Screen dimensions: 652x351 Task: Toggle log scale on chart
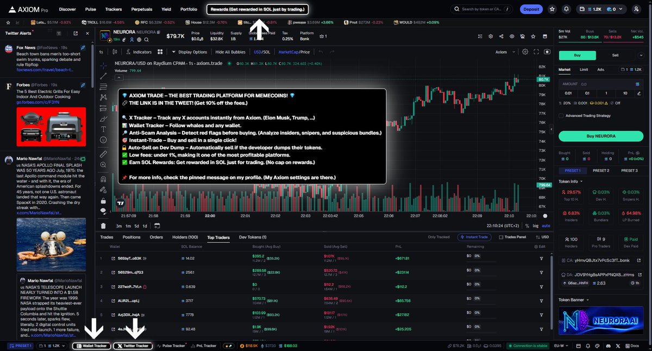[x=536, y=225]
